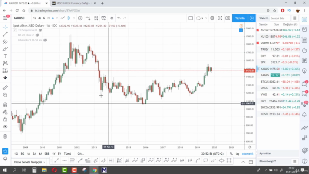309x174 pixels.
Task: Toggle the percent scale option
Action: 231,154
